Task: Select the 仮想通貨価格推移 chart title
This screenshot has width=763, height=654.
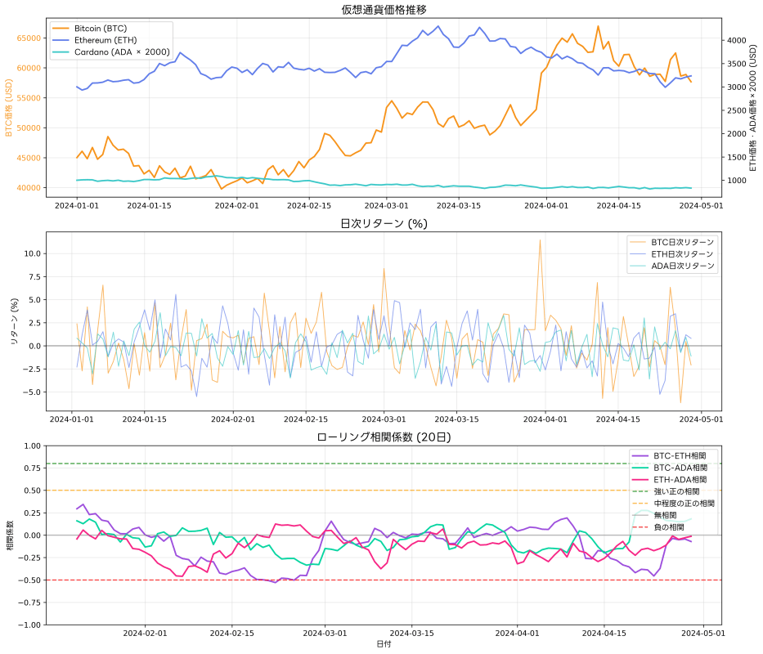Action: click(384, 9)
